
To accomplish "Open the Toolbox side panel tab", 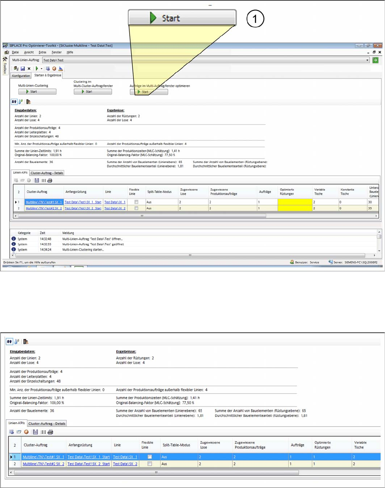I will tap(5, 66).
